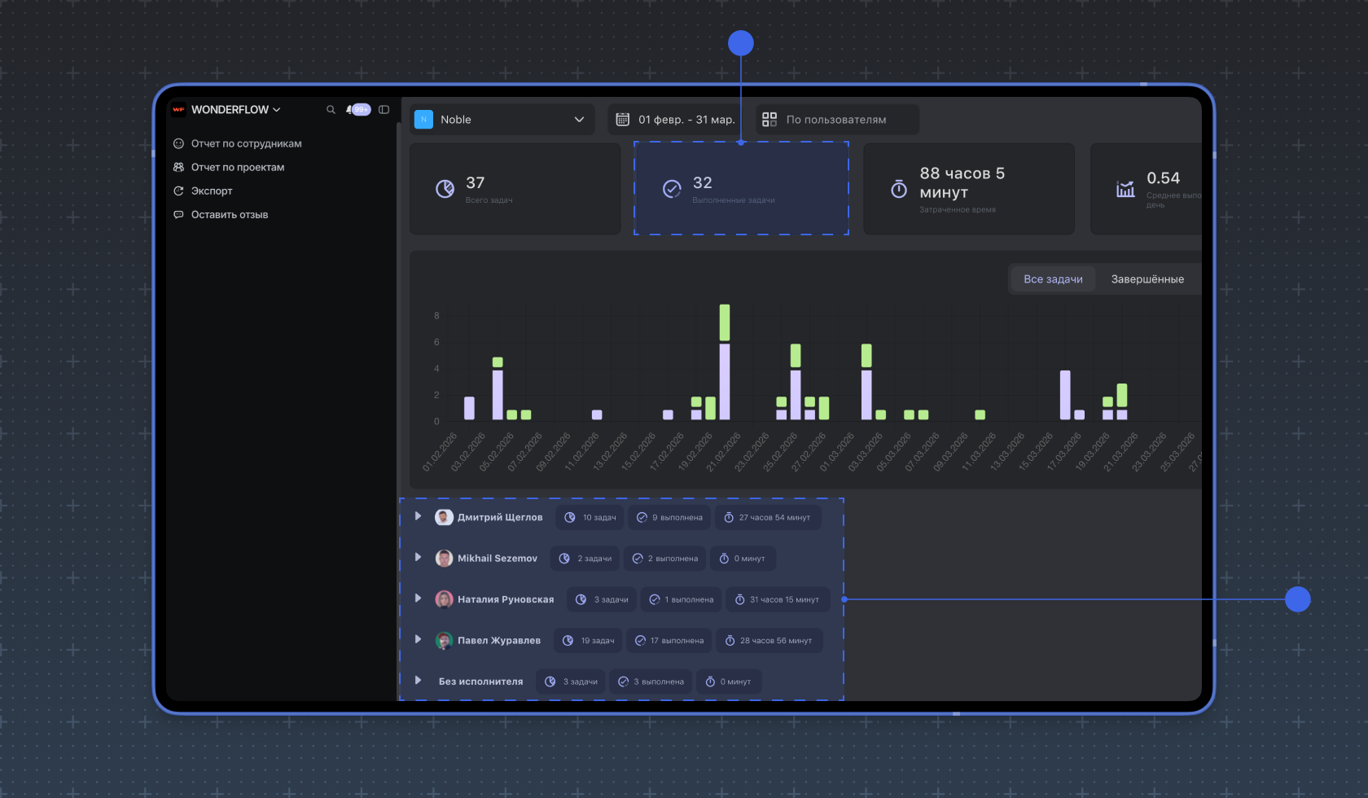Open Отчет по проектам in sidebar
This screenshot has width=1368, height=798.
click(237, 168)
